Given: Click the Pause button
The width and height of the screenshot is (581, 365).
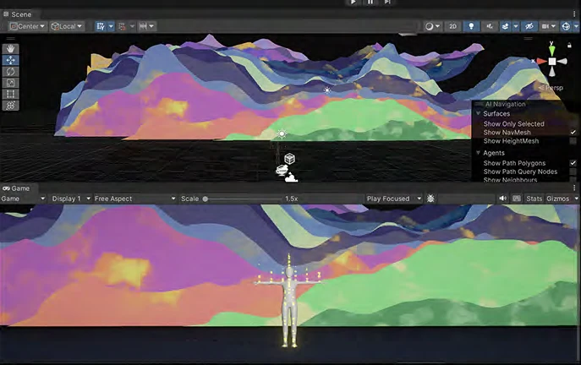Looking at the screenshot, I should click(x=370, y=3).
